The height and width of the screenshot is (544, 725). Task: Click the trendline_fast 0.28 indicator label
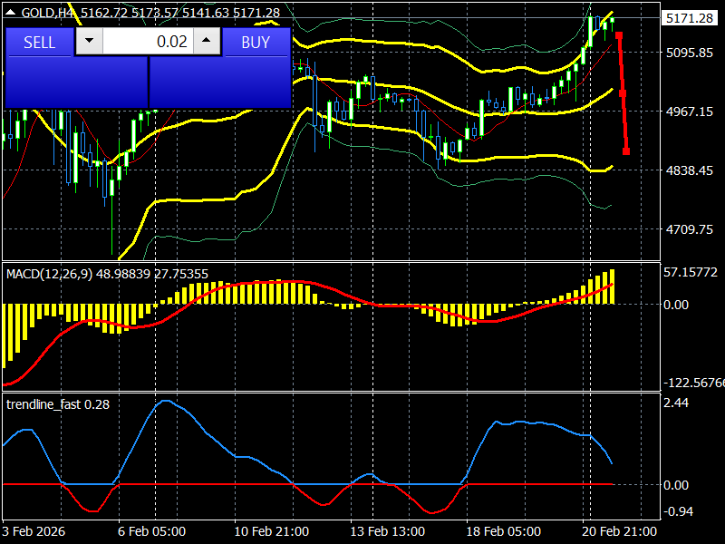click(x=58, y=404)
